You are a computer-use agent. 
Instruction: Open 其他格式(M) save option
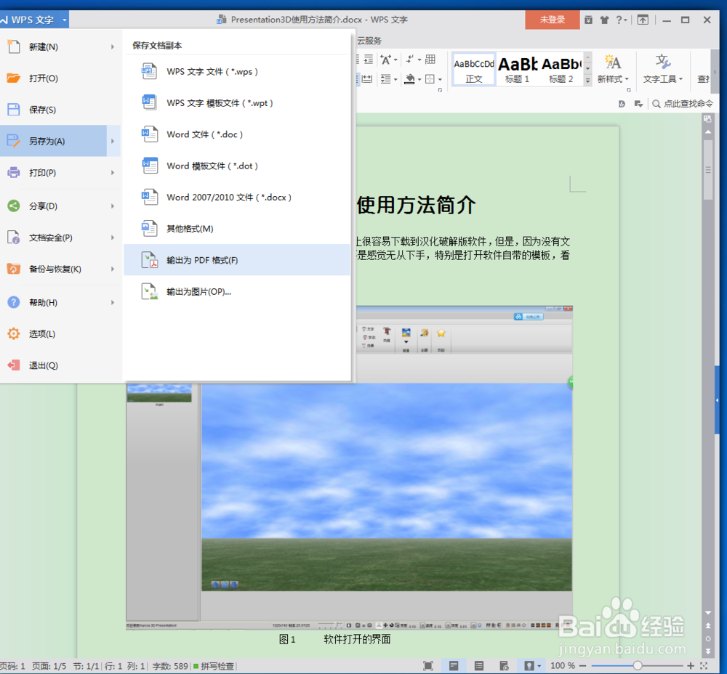coord(236,228)
